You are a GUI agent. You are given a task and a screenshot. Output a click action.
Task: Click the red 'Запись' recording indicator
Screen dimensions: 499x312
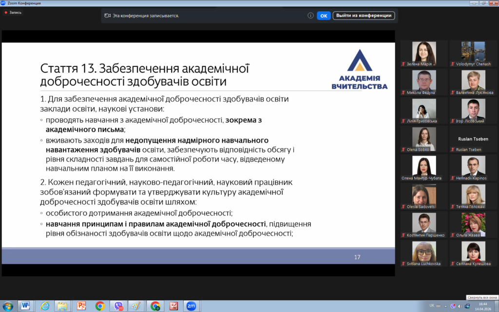coord(13,13)
